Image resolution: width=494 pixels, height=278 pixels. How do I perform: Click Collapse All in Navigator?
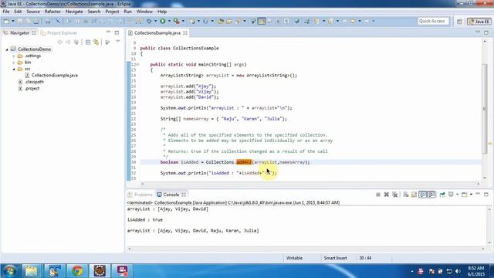88,42
